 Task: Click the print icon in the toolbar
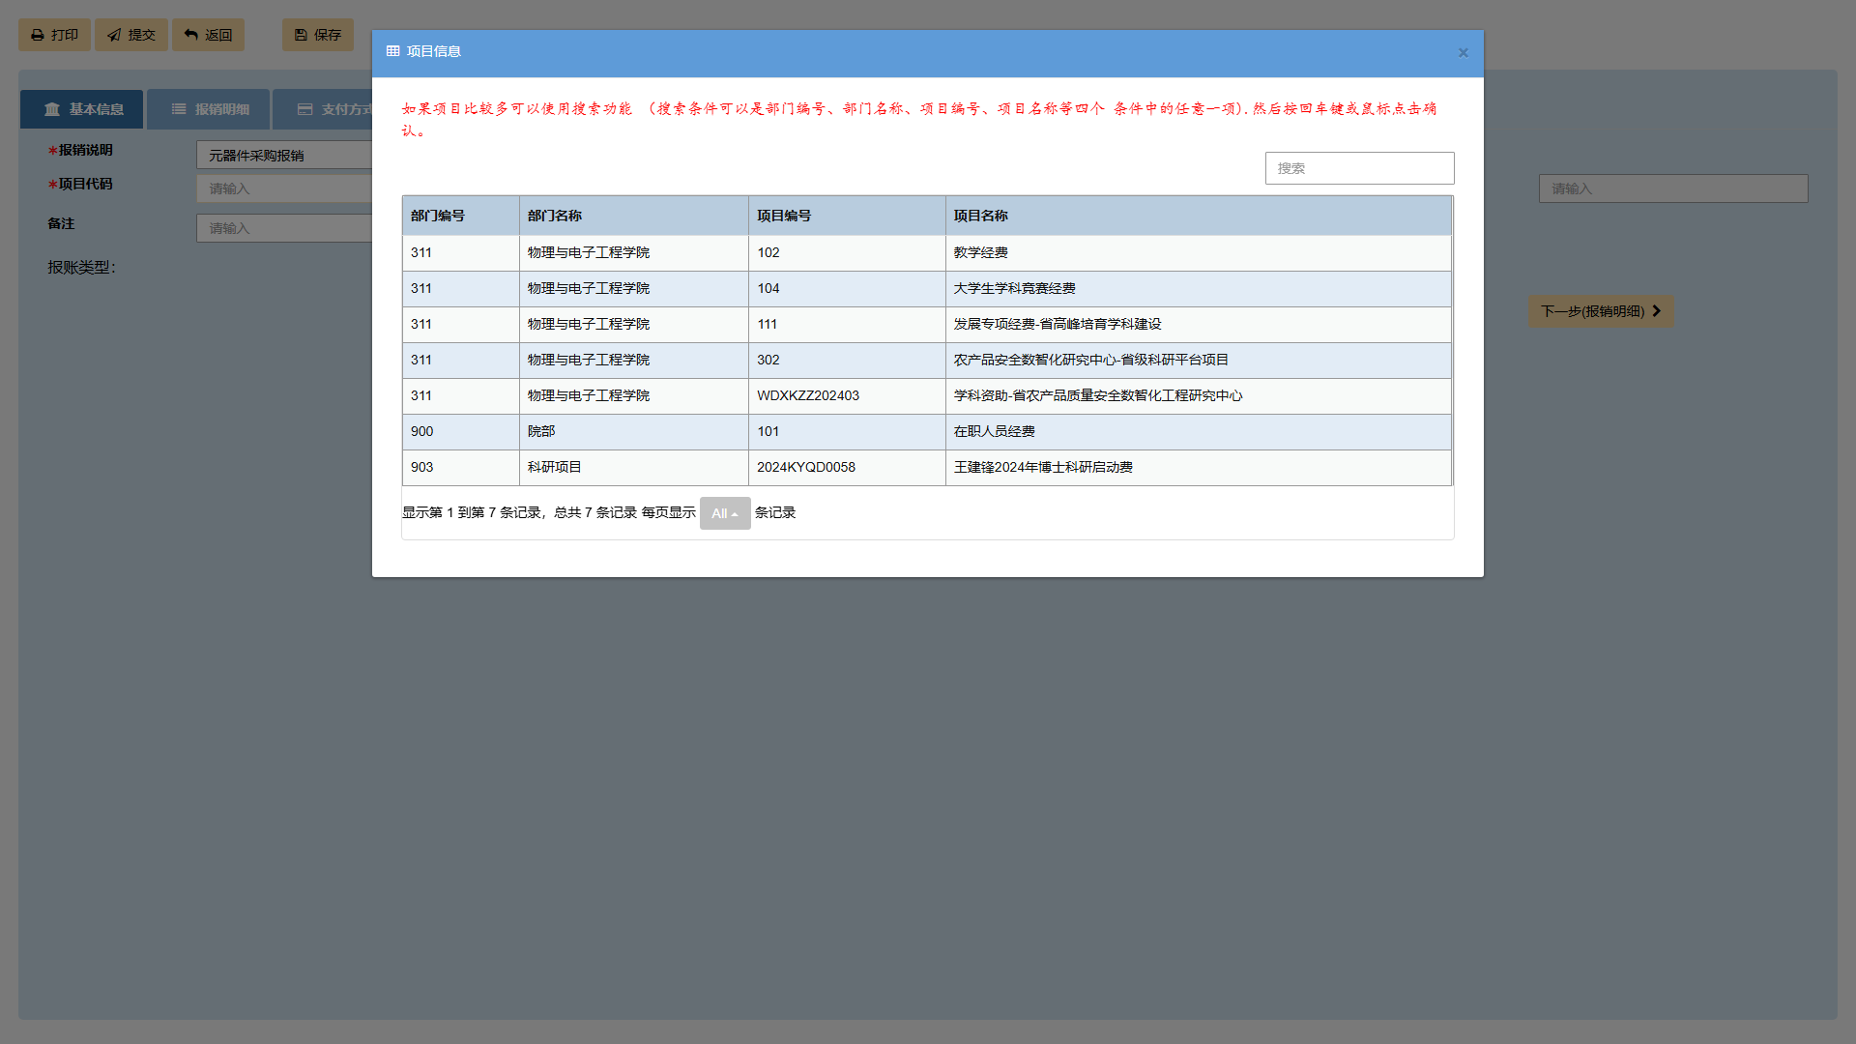point(38,35)
